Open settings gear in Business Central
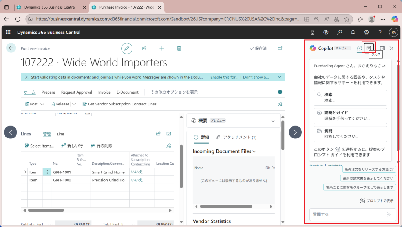 tap(367, 32)
